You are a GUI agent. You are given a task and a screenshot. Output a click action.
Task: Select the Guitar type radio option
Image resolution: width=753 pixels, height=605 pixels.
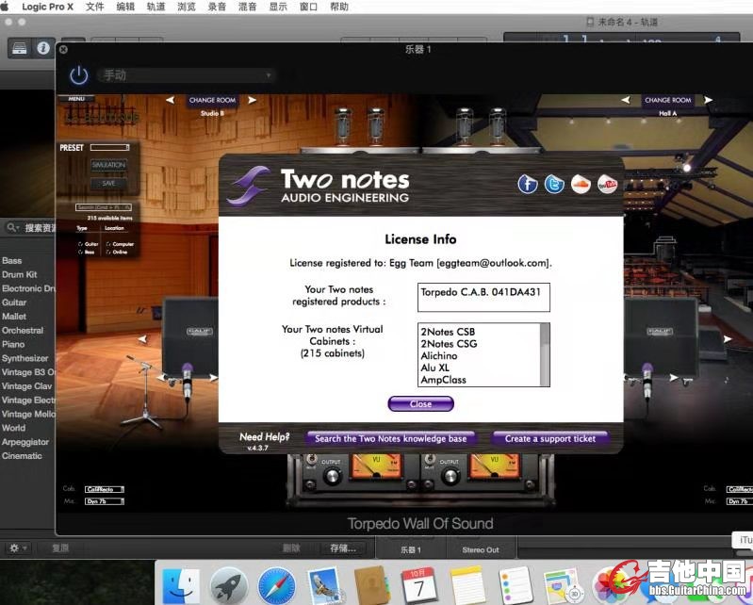[x=81, y=244]
